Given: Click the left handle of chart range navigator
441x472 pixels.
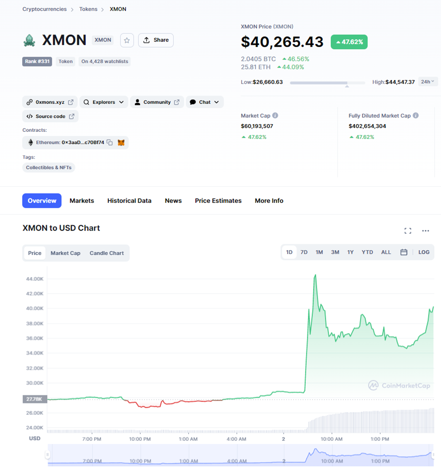Looking at the screenshot, I should [x=47, y=454].
